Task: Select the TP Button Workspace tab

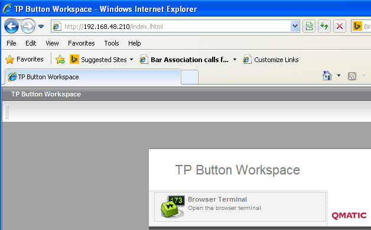Action: pyautogui.click(x=93, y=77)
